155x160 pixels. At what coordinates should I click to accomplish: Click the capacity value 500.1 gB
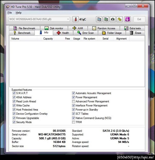52,138
